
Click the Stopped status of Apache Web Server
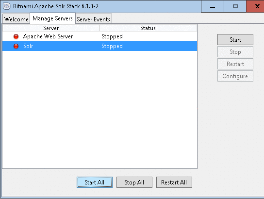112,36
